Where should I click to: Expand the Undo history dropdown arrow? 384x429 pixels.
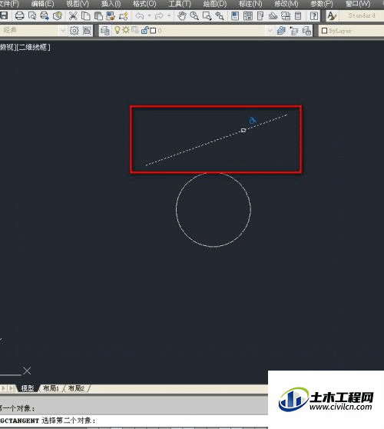(x=149, y=15)
